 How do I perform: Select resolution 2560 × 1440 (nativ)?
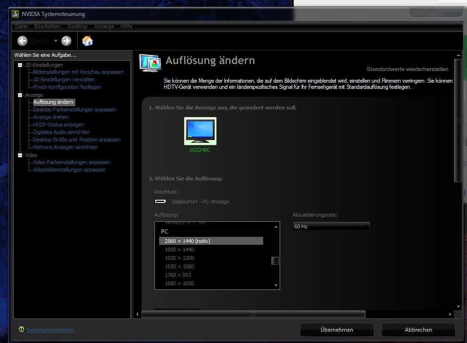click(211, 241)
